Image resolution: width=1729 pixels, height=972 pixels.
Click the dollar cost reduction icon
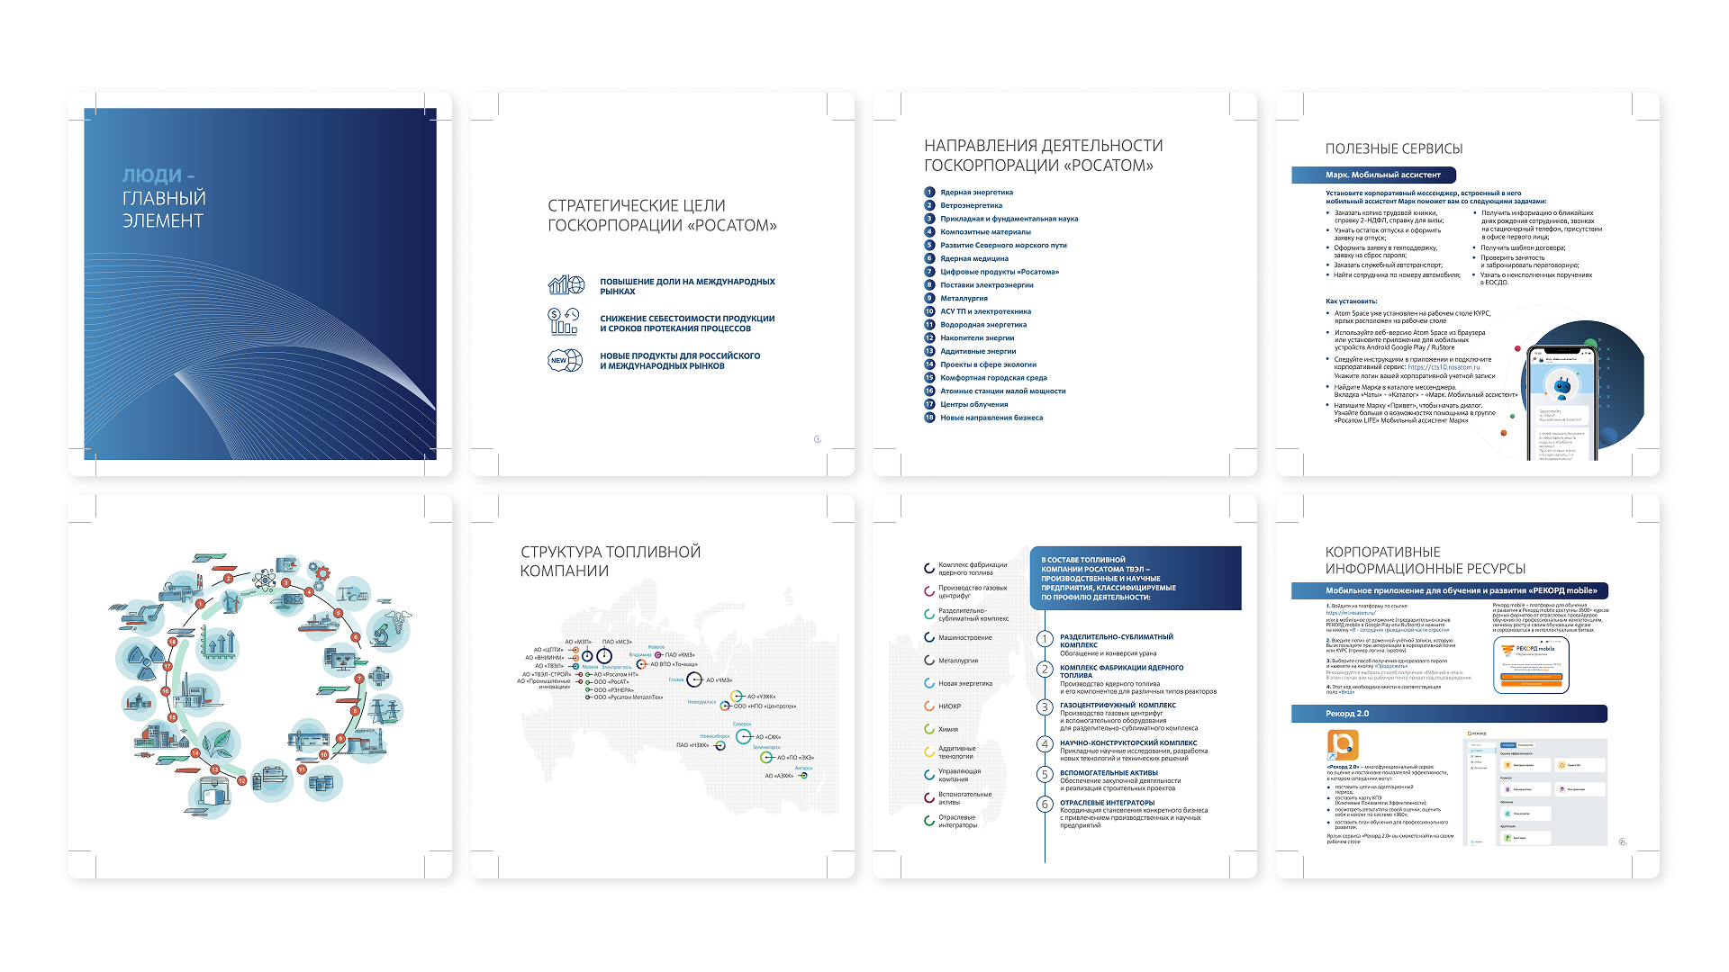(x=564, y=322)
